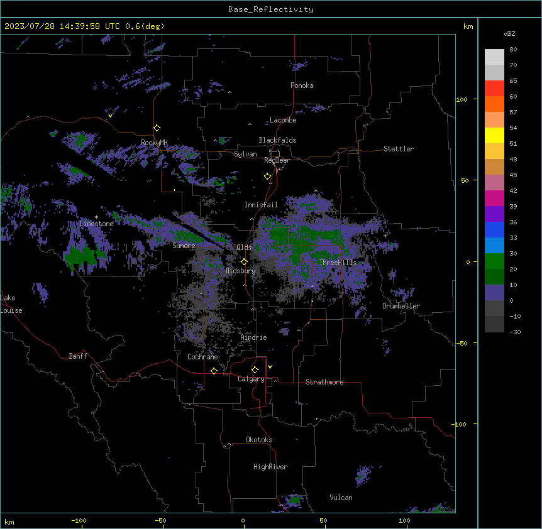This screenshot has height=529, width=542.
Task: Choose the green 20-30 dBZ legend swatch
Action: (494, 261)
